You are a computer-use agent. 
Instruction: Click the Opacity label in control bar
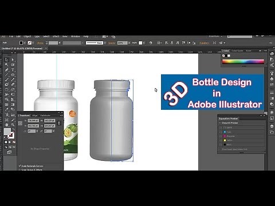pyautogui.click(x=112, y=43)
